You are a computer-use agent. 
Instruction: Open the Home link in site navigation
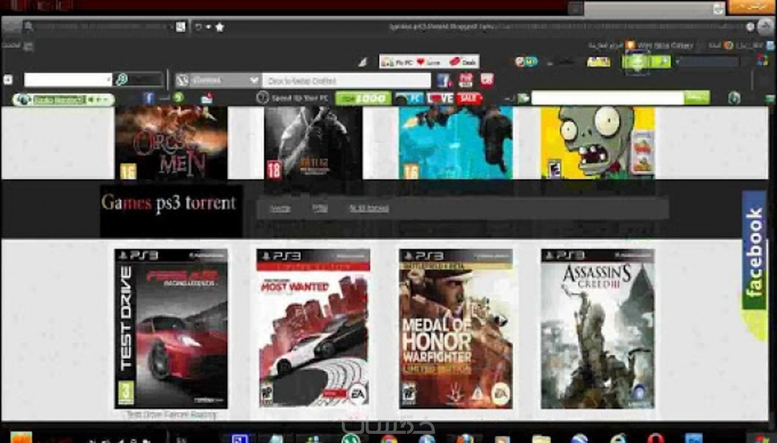click(280, 208)
